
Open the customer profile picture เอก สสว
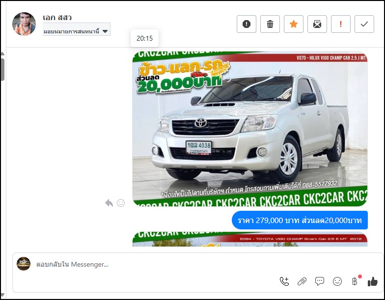pyautogui.click(x=24, y=24)
